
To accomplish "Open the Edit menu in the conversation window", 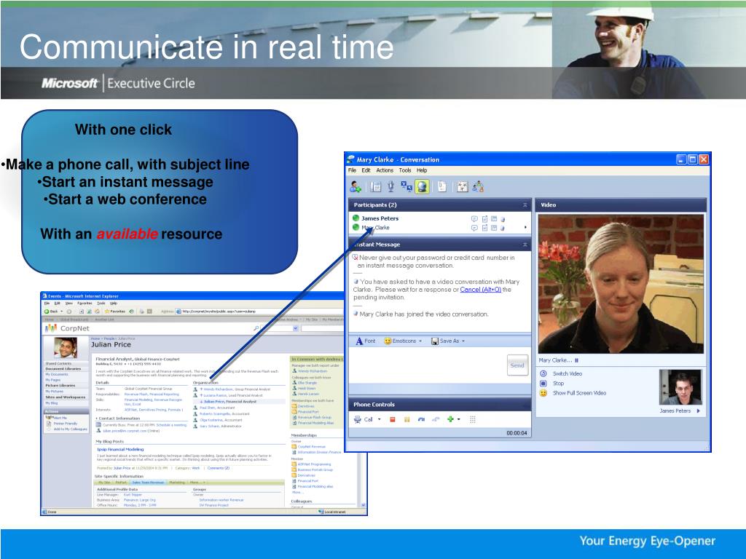I will coord(366,170).
